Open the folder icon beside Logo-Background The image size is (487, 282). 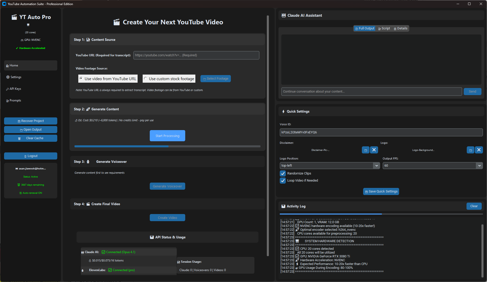pos(471,150)
